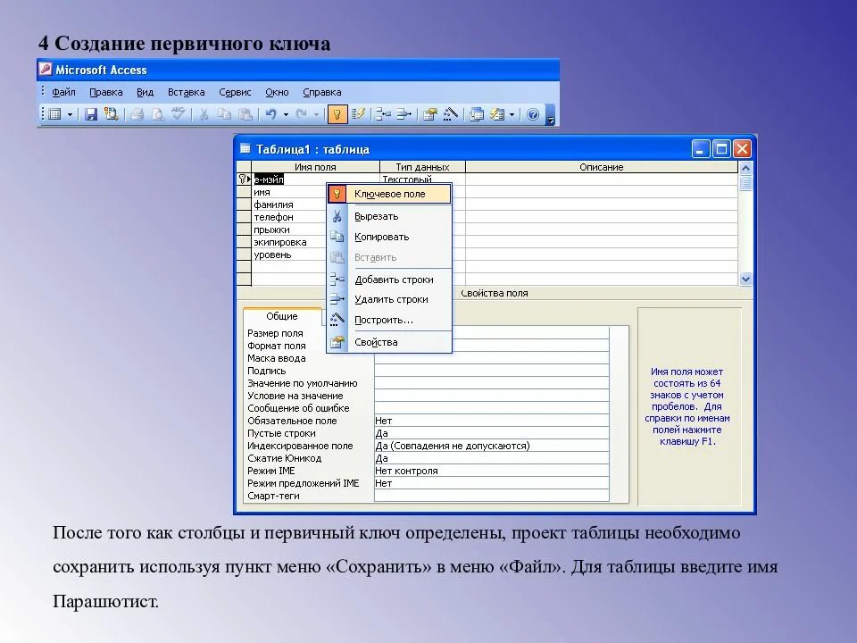Open the Сервис menu
Viewport: 857px width, 643px height.
pos(235,92)
